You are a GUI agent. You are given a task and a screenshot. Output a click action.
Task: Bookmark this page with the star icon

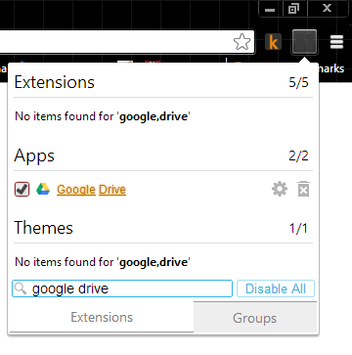pos(242,42)
